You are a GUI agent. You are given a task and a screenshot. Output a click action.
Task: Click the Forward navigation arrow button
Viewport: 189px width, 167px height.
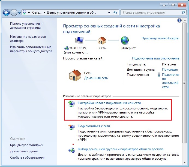click(x=14, y=12)
